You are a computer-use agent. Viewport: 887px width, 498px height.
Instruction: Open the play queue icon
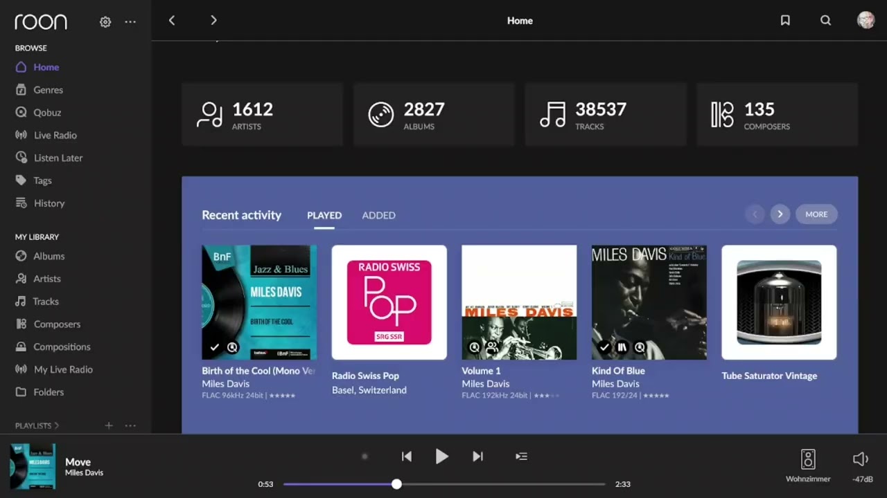(x=521, y=456)
